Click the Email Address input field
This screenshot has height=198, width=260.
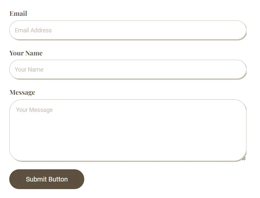click(x=128, y=30)
